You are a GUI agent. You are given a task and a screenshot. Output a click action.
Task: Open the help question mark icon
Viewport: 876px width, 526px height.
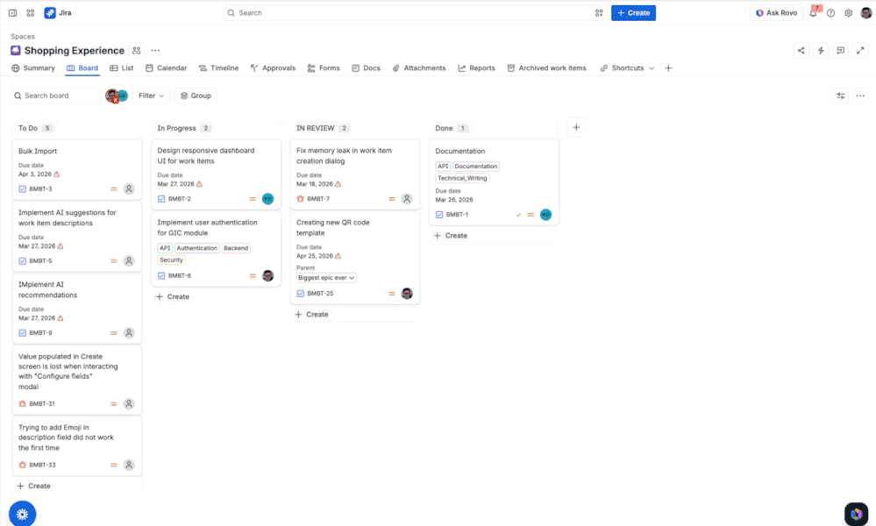830,13
